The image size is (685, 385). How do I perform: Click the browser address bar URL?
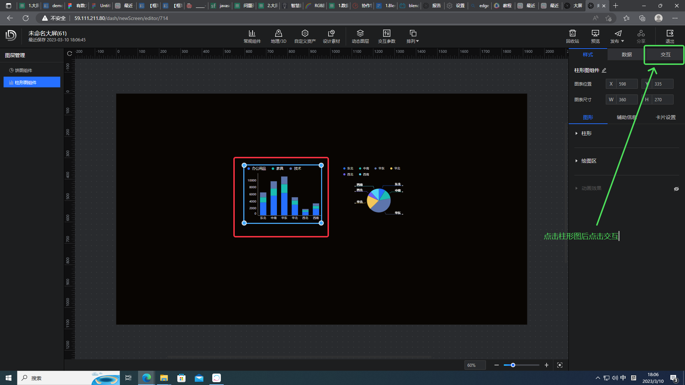click(121, 18)
